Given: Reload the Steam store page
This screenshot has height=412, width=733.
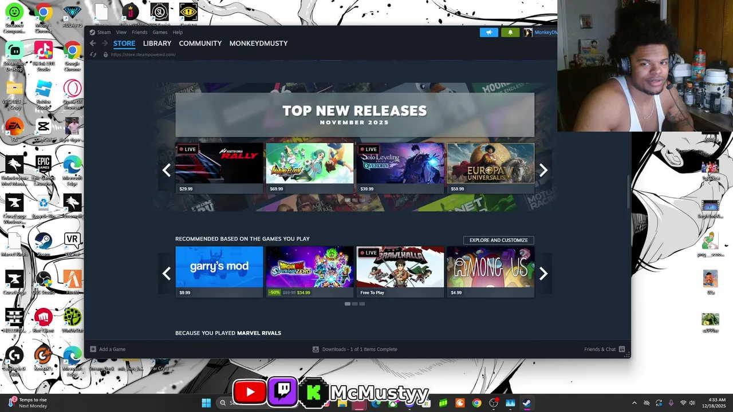Looking at the screenshot, I should 93,54.
